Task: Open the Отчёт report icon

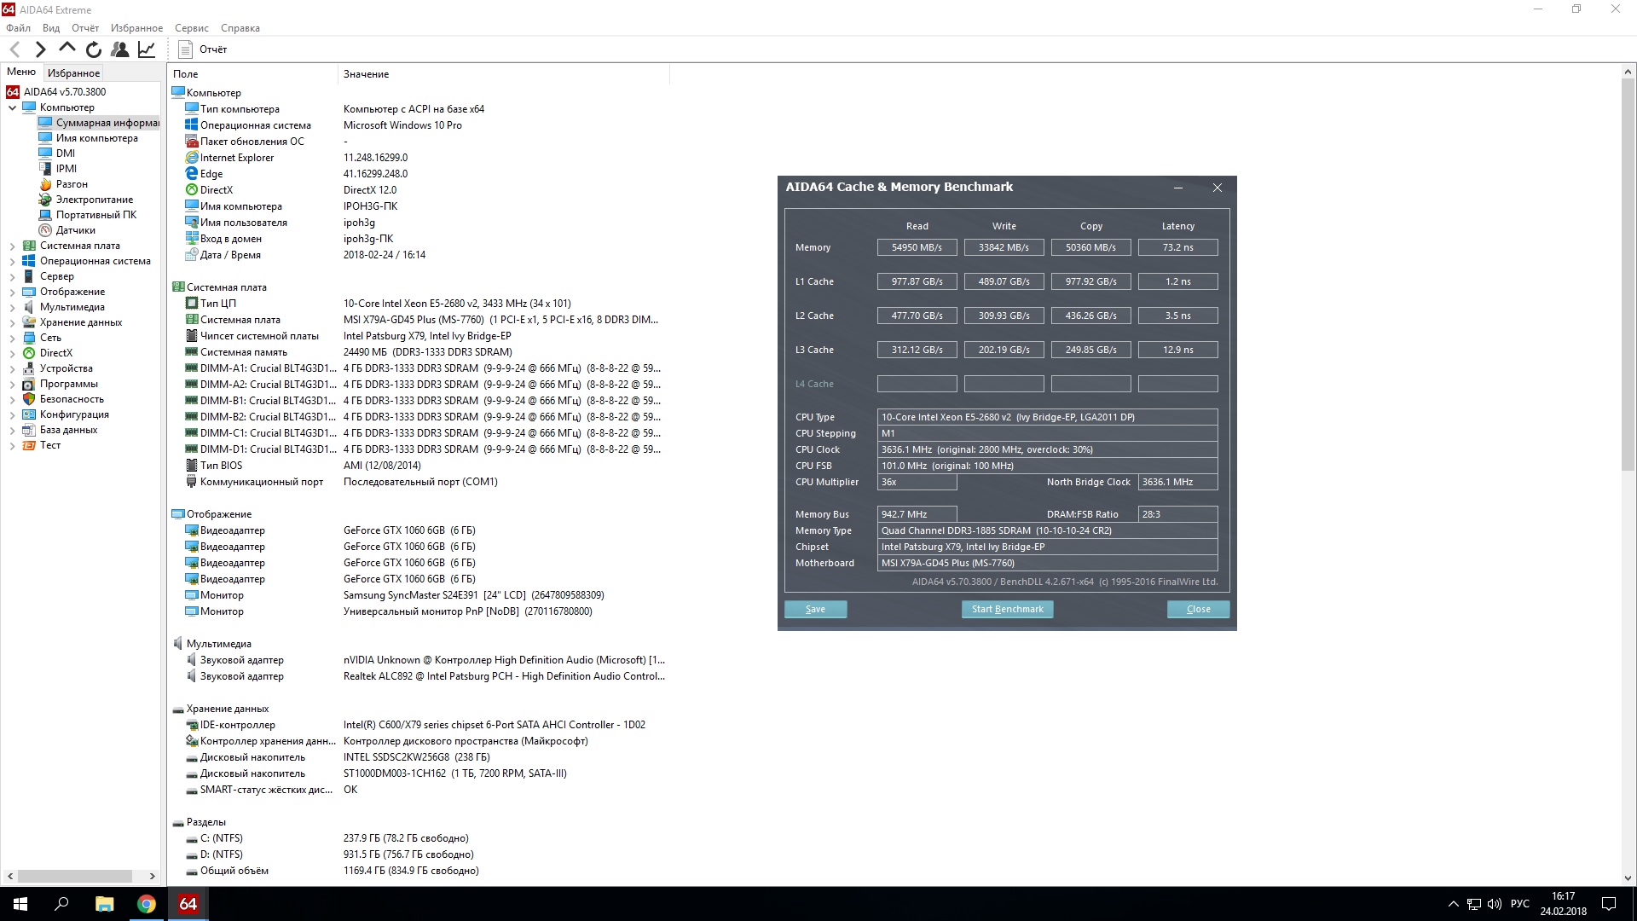Action: tap(185, 49)
